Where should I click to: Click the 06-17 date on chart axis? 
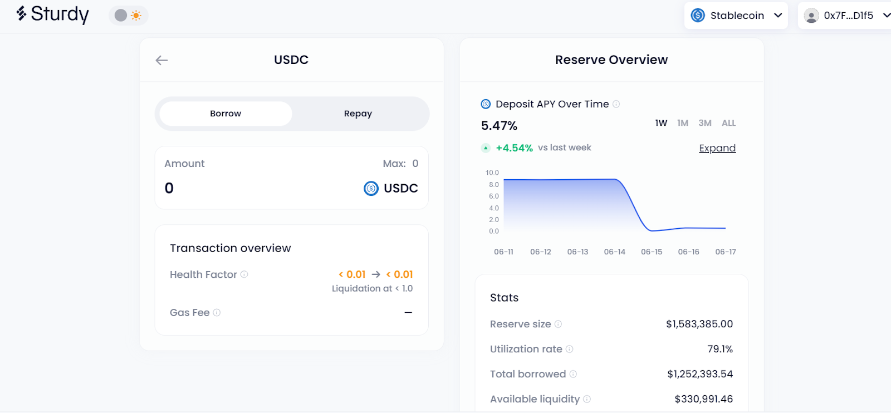[x=726, y=252]
